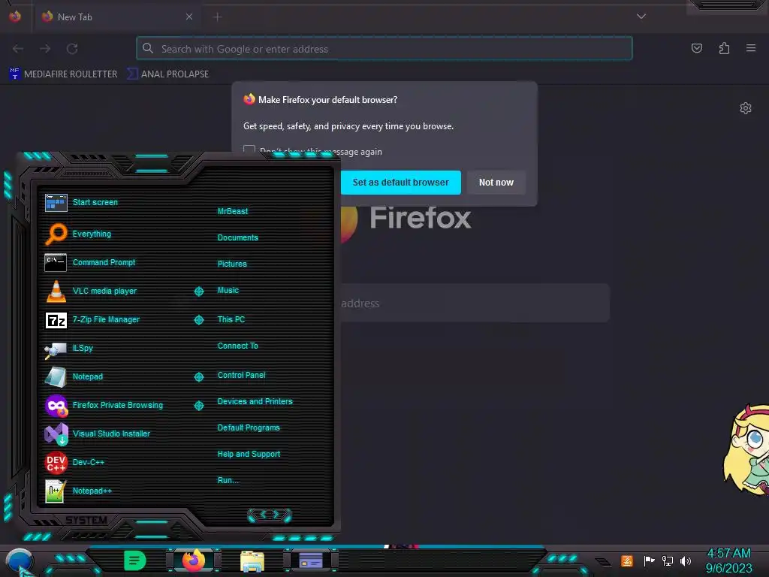The width and height of the screenshot is (769, 577).
Task: Open MrBeast user folder entry
Action: [233, 211]
